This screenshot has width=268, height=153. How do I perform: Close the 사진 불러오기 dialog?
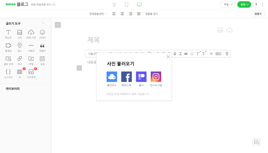tap(168, 57)
